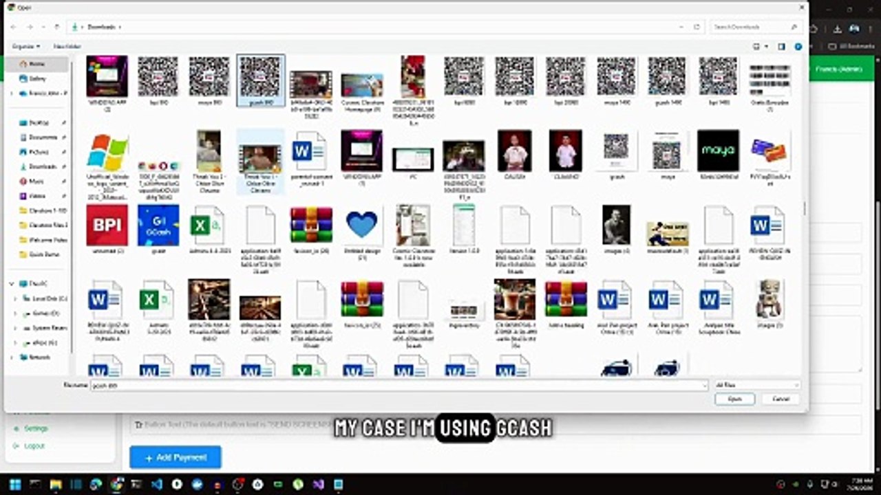The height and width of the screenshot is (495, 881).
Task: Open the All files type dropdown
Action: coord(756,386)
